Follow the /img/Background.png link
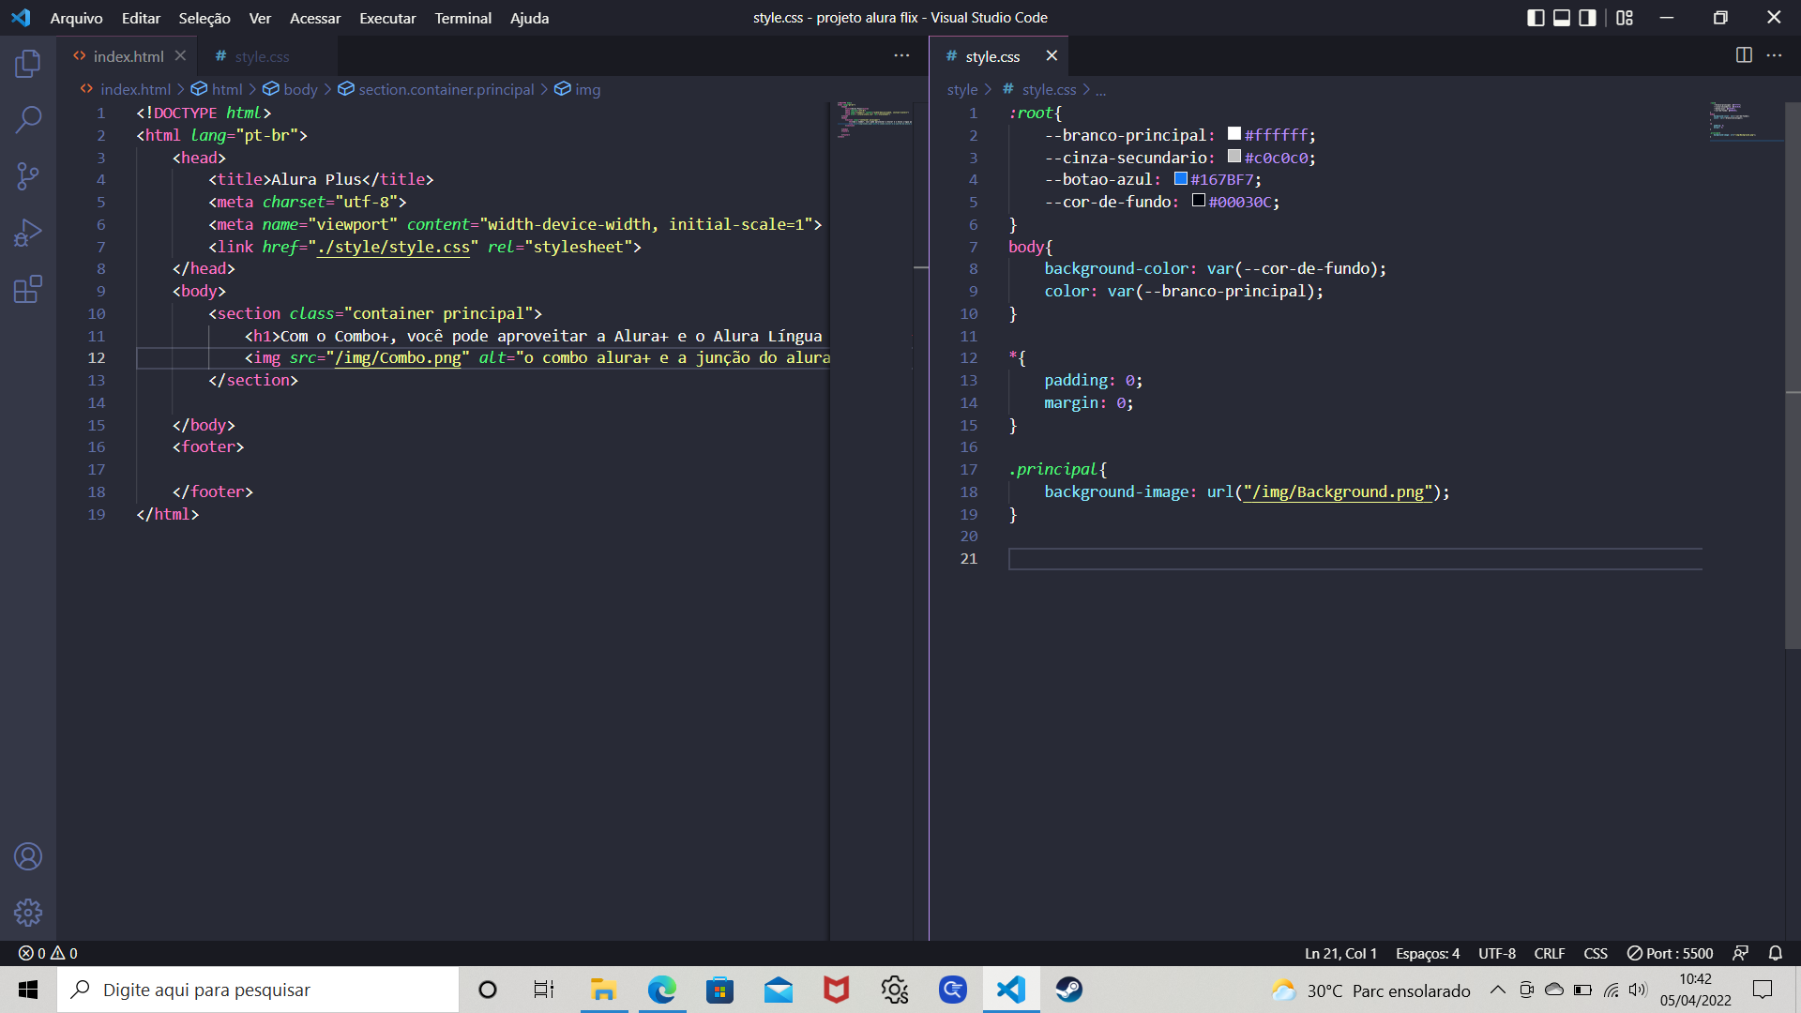This screenshot has width=1801, height=1013. click(x=1339, y=492)
